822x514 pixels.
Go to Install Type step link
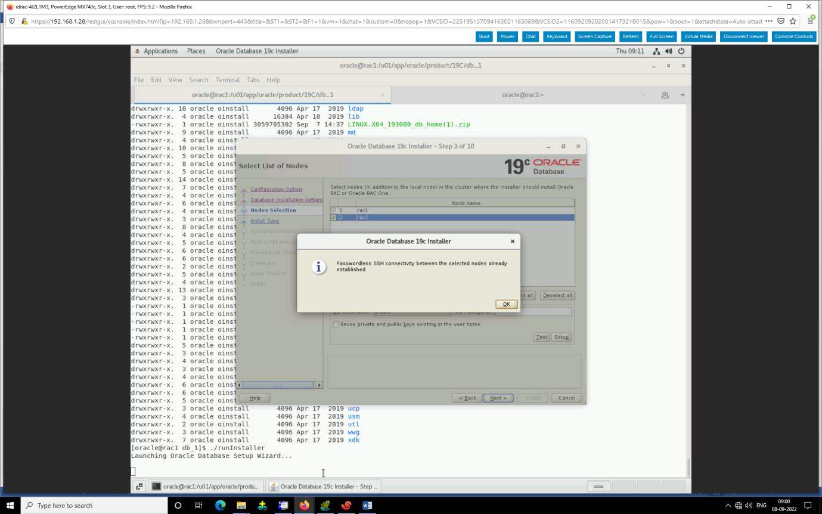pos(265,221)
